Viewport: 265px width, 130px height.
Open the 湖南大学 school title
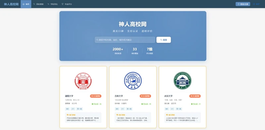[69, 96]
